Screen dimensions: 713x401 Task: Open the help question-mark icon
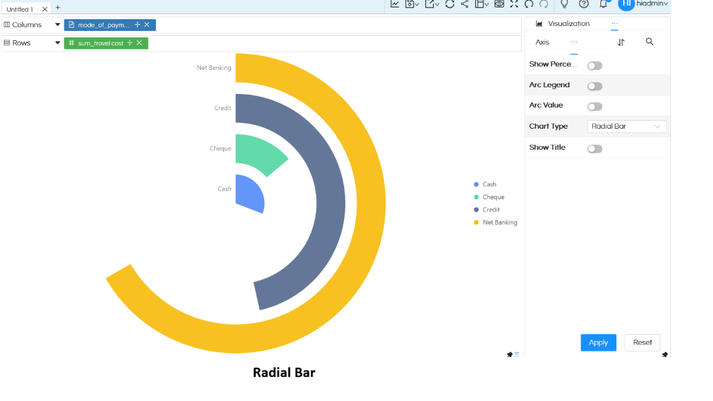click(x=583, y=4)
